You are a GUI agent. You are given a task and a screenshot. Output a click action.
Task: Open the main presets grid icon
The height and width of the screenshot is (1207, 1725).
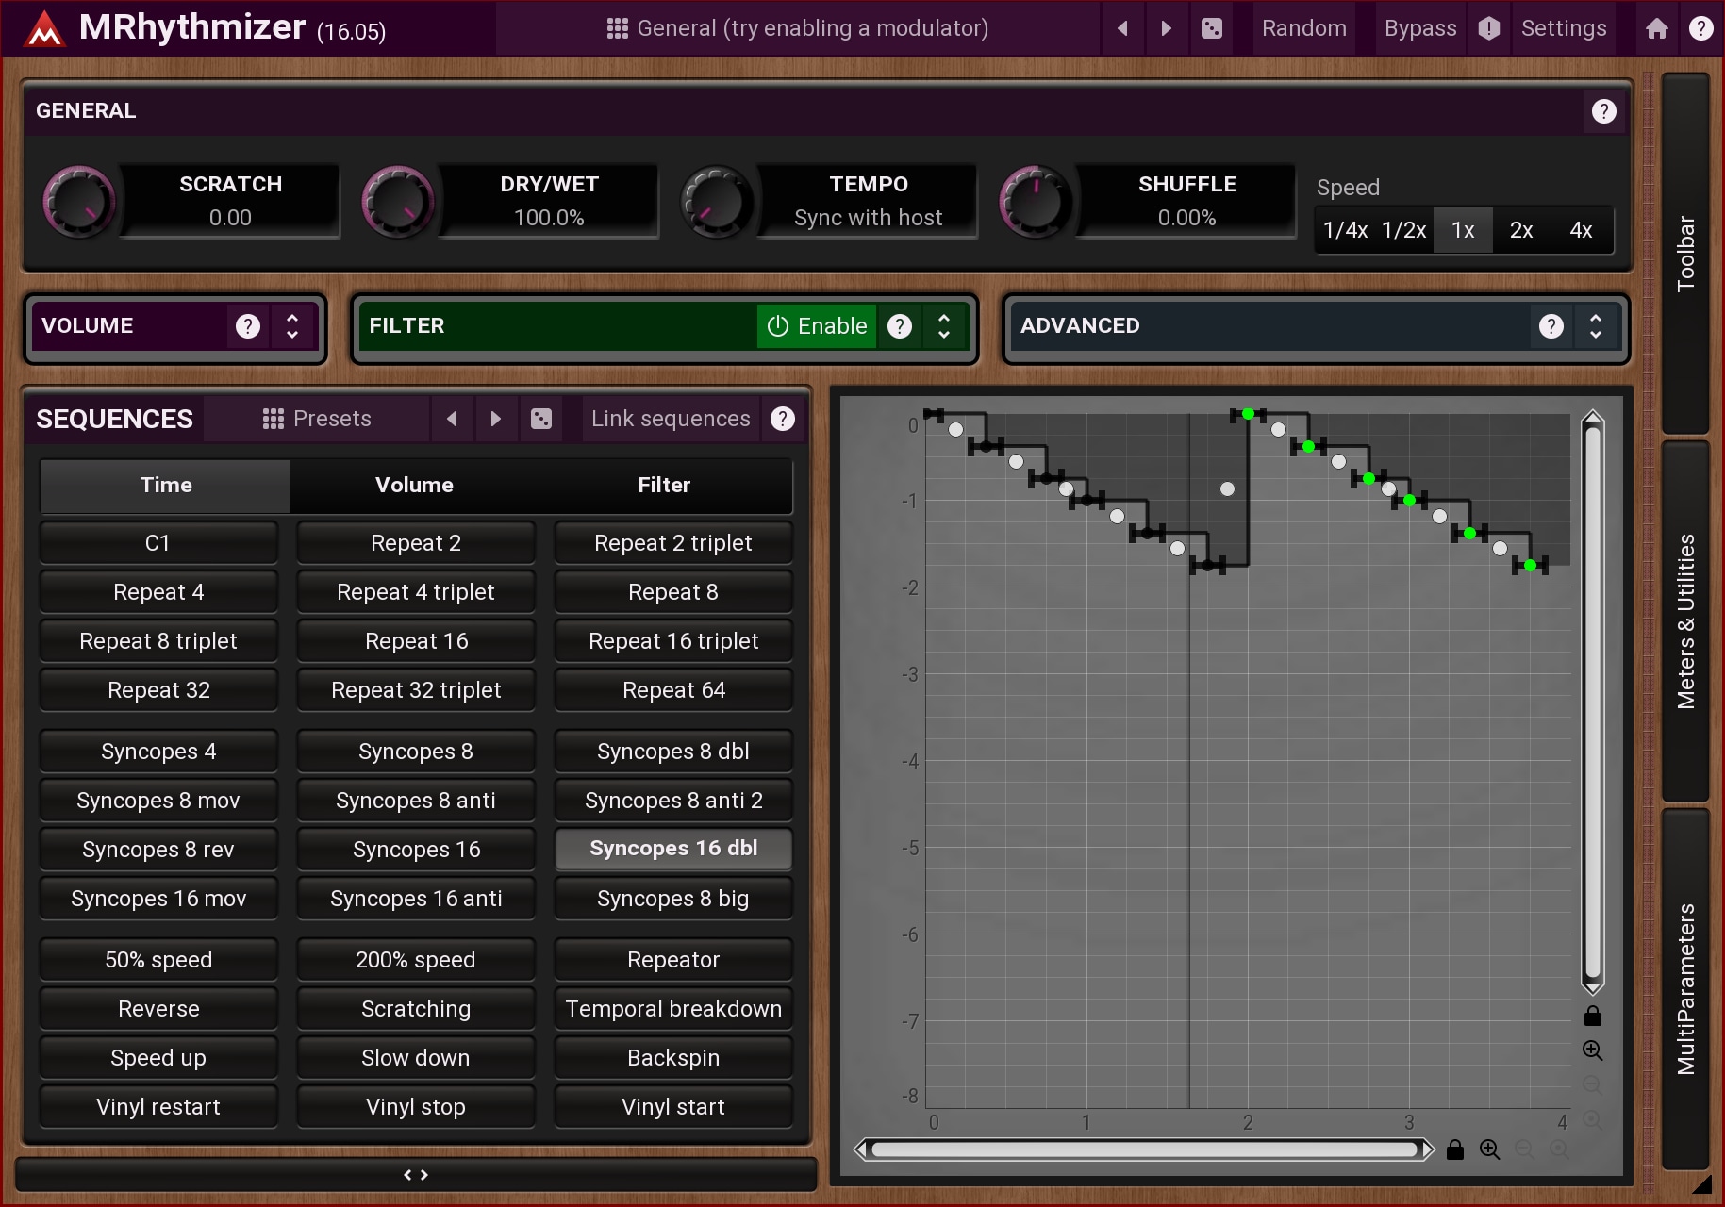pos(617,28)
